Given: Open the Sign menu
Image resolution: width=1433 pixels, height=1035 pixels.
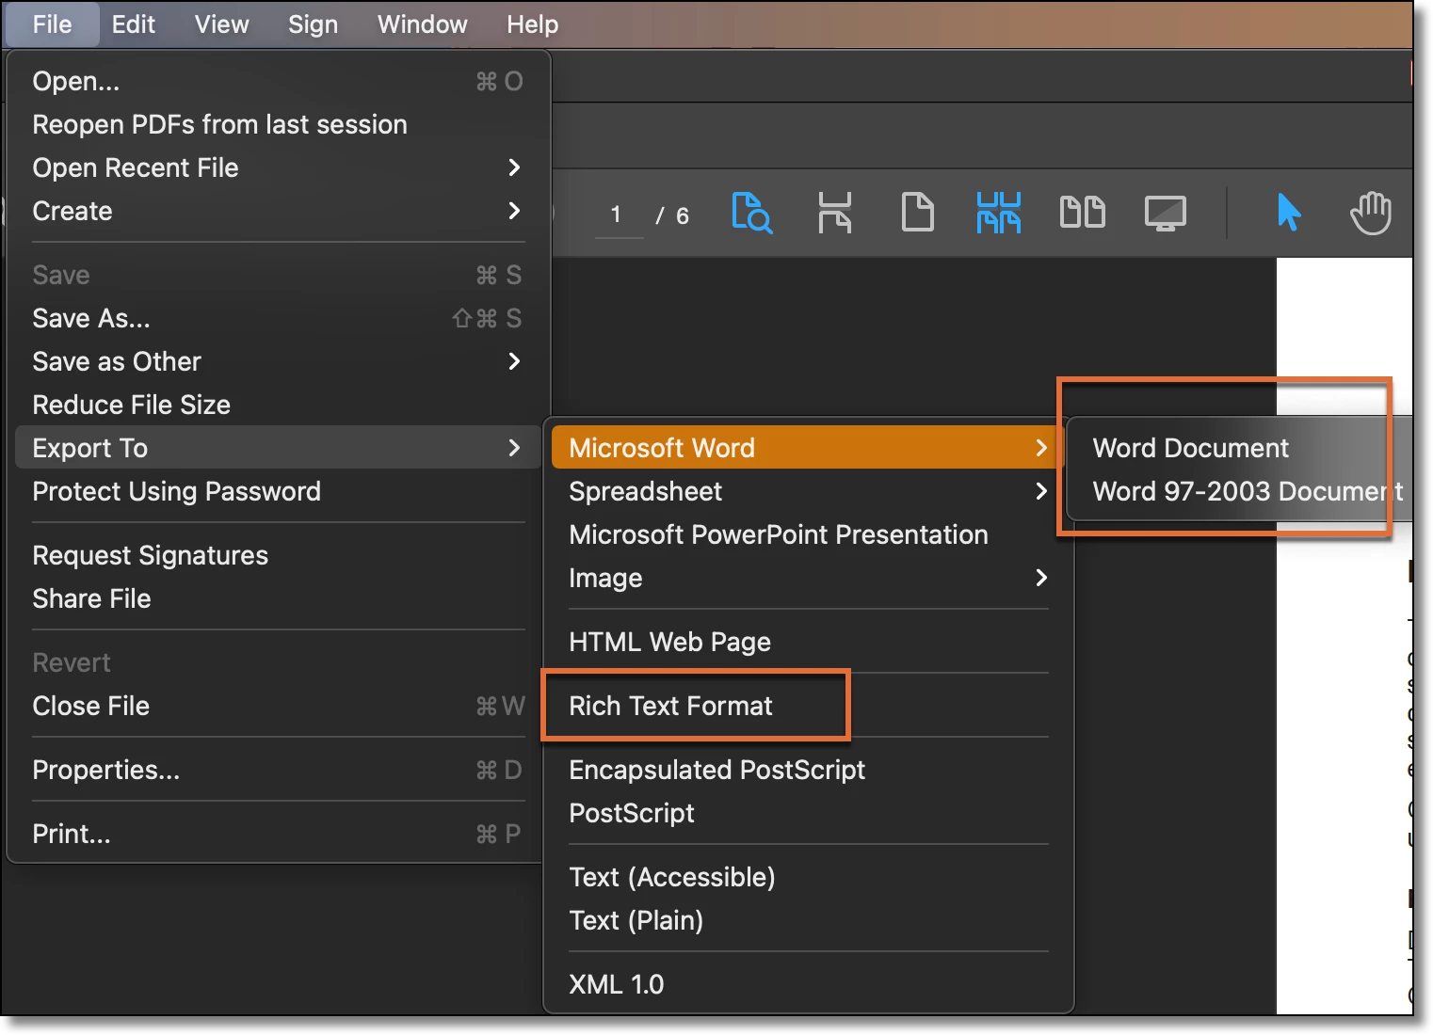Looking at the screenshot, I should 313,24.
